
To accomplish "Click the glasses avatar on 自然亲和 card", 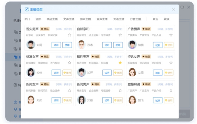I will tap(81, 44).
